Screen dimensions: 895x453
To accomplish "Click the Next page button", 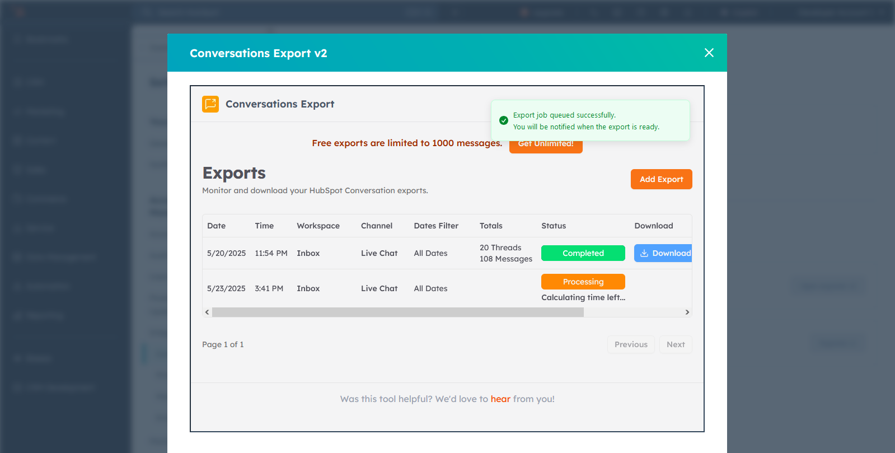I will pos(676,344).
